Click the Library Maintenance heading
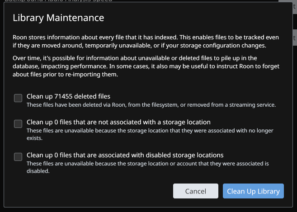 58,18
